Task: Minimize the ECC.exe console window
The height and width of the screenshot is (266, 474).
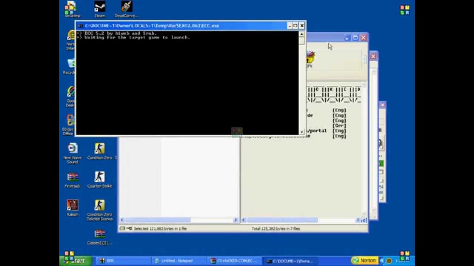Action: (x=290, y=25)
